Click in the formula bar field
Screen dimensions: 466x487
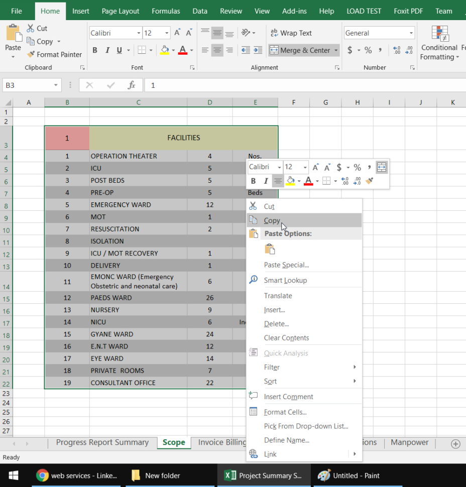tap(305, 85)
